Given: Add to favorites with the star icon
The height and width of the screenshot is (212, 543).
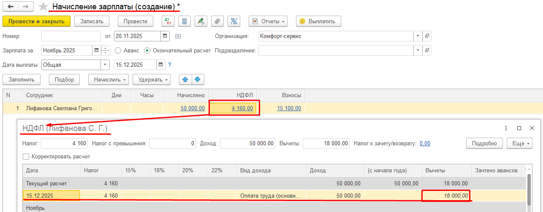Looking at the screenshot, I should tap(43, 7).
